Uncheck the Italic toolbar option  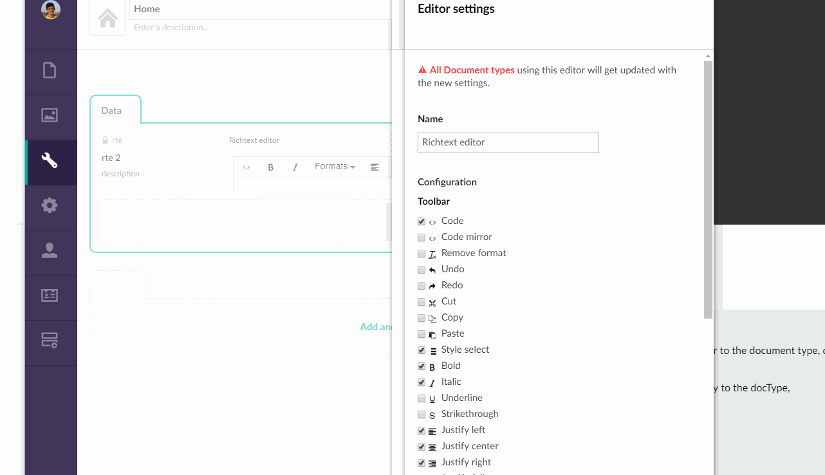(422, 382)
